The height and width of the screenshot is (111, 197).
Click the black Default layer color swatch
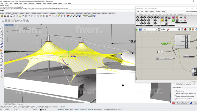click(x=41, y=110)
